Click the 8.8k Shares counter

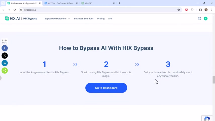click(x=5, y=41)
